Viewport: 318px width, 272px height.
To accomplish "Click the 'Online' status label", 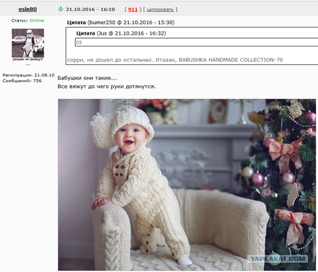I will pyautogui.click(x=37, y=20).
